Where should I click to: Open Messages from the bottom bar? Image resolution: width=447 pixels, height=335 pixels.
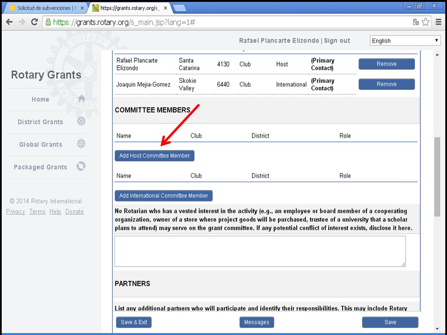(257, 322)
